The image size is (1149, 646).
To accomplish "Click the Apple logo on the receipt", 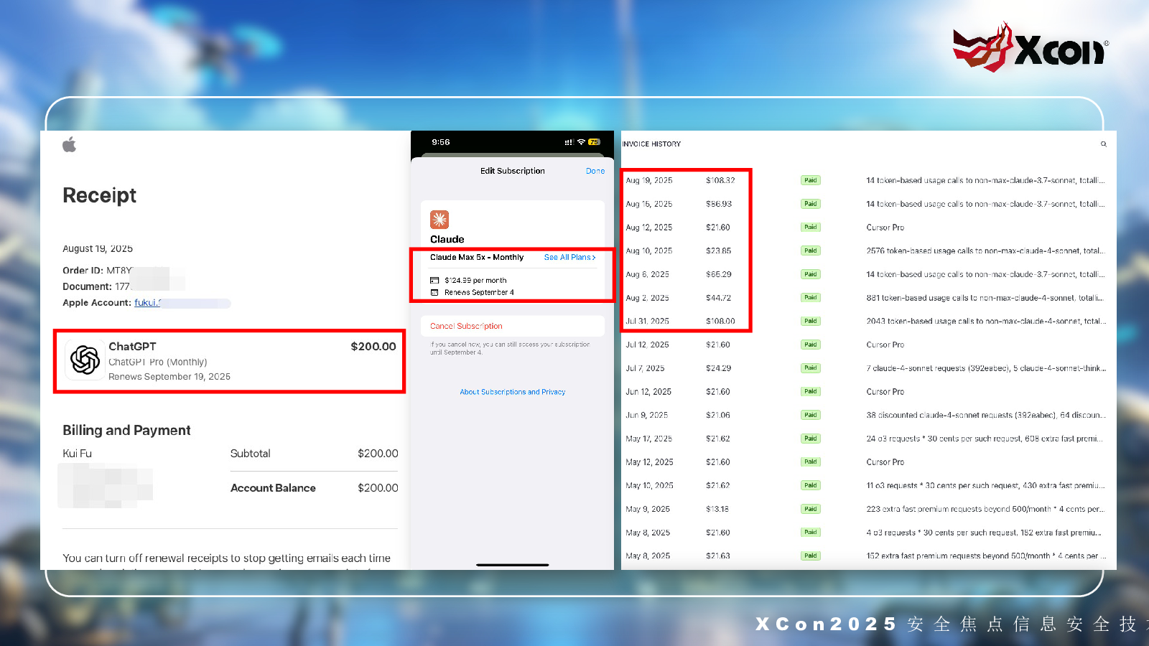I will [69, 145].
